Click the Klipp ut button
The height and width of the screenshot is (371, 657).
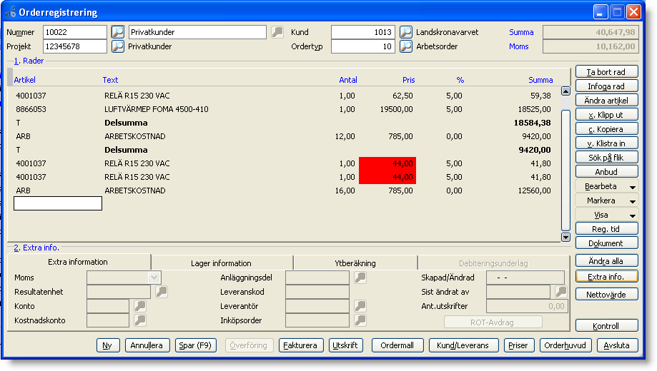pyautogui.click(x=607, y=115)
